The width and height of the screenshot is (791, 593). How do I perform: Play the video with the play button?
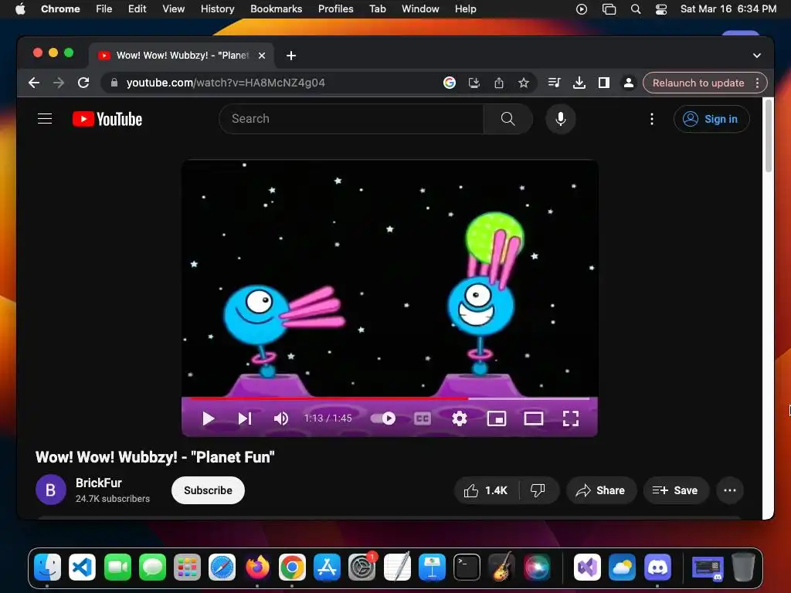[209, 418]
